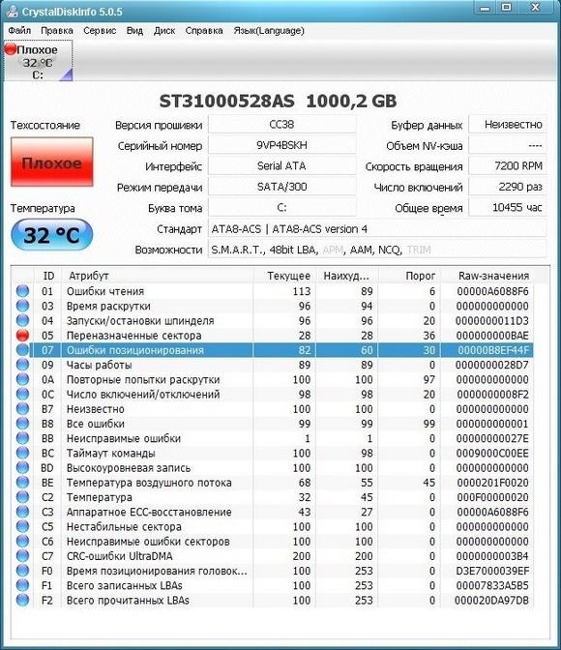The image size is (561, 650).
Task: Click the Возможности features field
Action: pos(377,250)
